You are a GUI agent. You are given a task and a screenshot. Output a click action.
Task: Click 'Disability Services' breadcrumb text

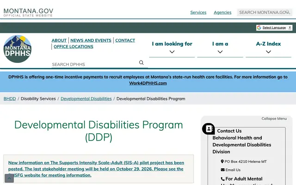click(38, 99)
